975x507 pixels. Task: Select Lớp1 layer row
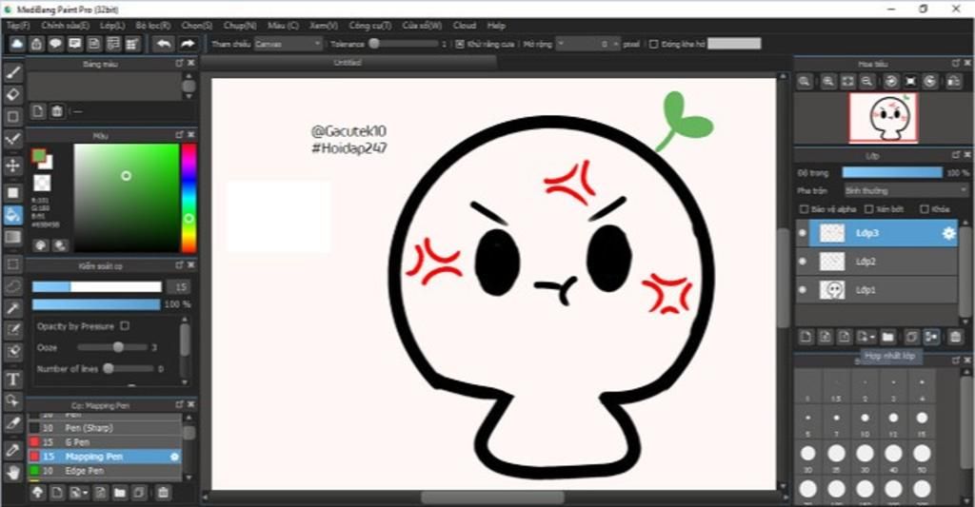tap(877, 289)
